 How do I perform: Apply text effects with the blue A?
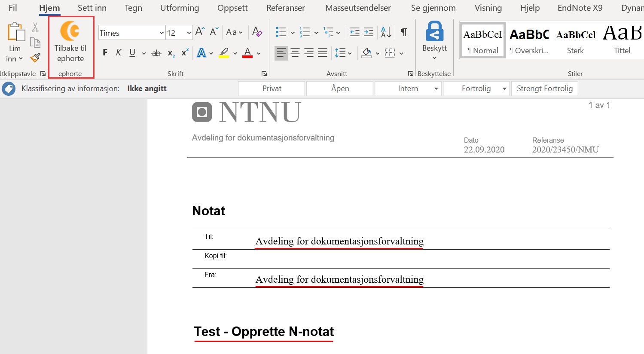pyautogui.click(x=201, y=53)
